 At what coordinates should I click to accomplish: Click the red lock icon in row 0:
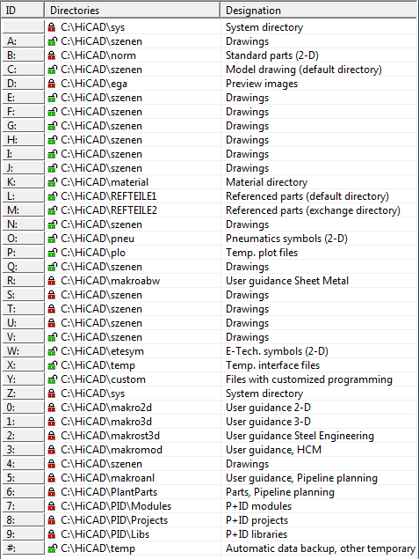52,408
